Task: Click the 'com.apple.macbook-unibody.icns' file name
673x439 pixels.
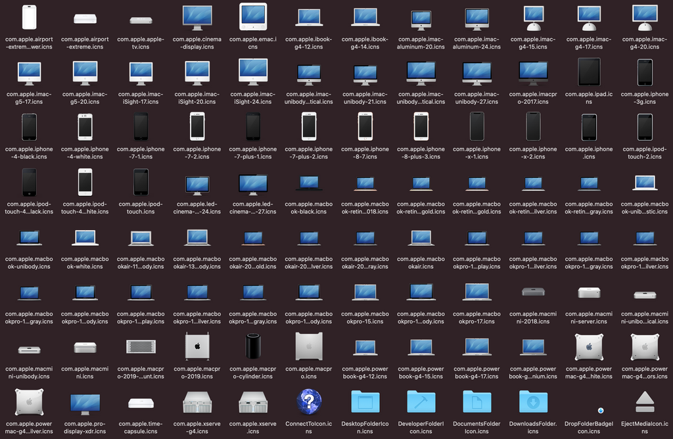Action: [29, 263]
